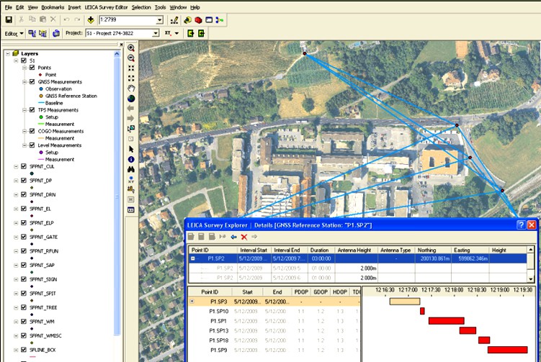The height and width of the screenshot is (362, 541).
Task: Click the P1.SP1 red timeline bar
Action: click(446, 321)
